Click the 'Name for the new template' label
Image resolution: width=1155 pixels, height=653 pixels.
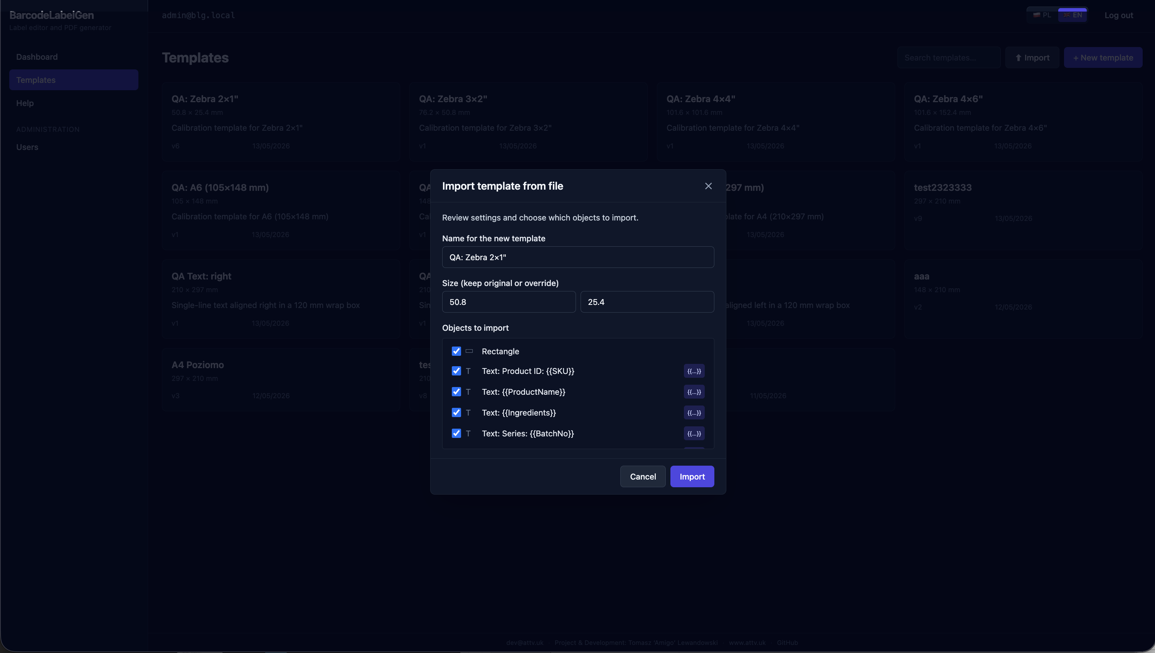(494, 239)
